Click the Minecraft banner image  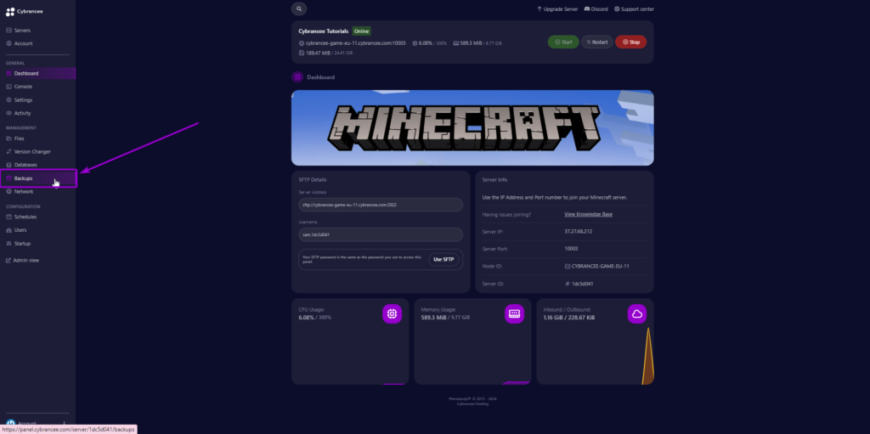(x=472, y=127)
